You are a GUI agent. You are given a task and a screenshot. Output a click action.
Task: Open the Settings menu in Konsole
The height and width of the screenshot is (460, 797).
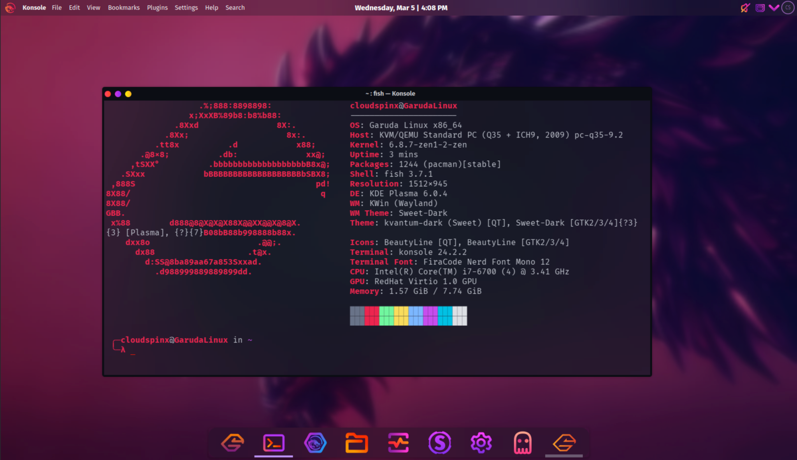(x=186, y=7)
